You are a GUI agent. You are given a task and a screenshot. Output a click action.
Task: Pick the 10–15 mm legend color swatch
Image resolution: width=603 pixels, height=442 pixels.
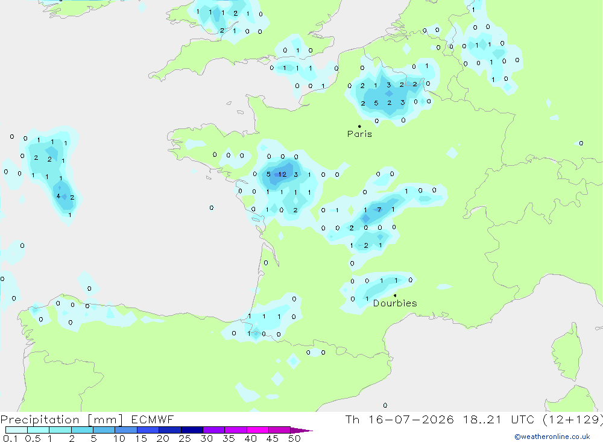pyautogui.click(x=126, y=430)
